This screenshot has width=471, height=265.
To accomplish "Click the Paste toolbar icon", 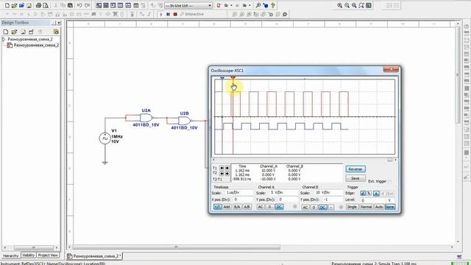I will 70,5.
